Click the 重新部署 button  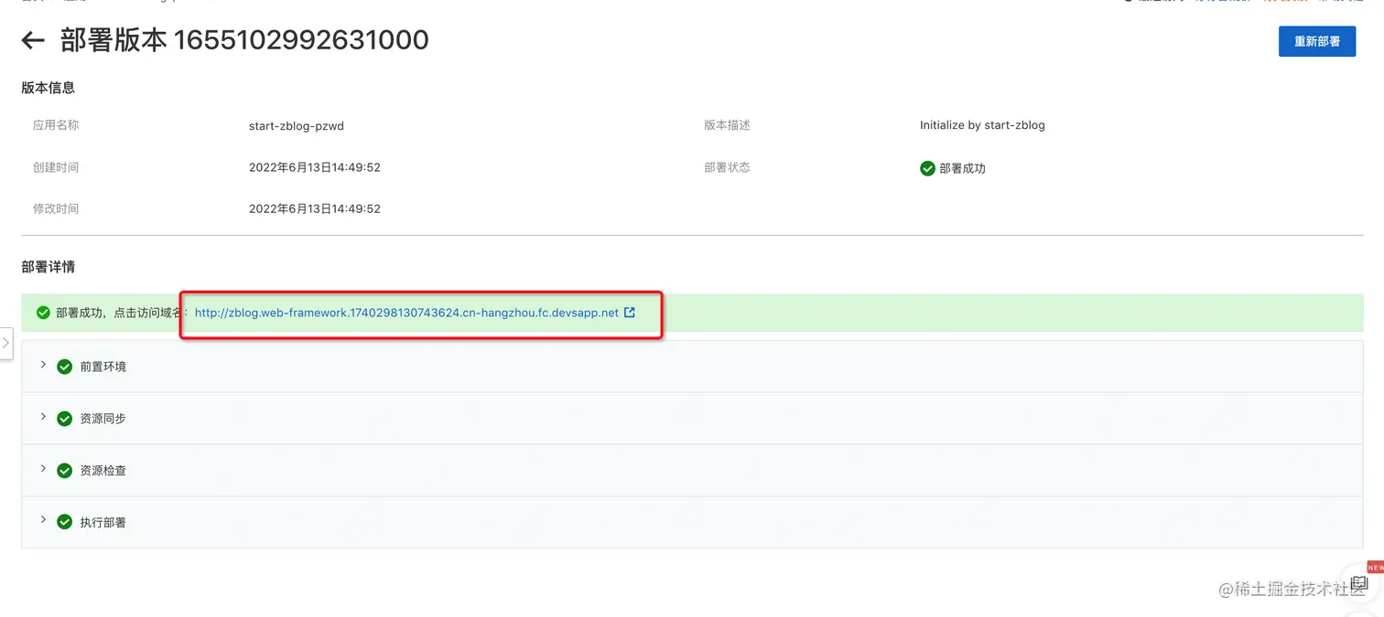[x=1317, y=41]
